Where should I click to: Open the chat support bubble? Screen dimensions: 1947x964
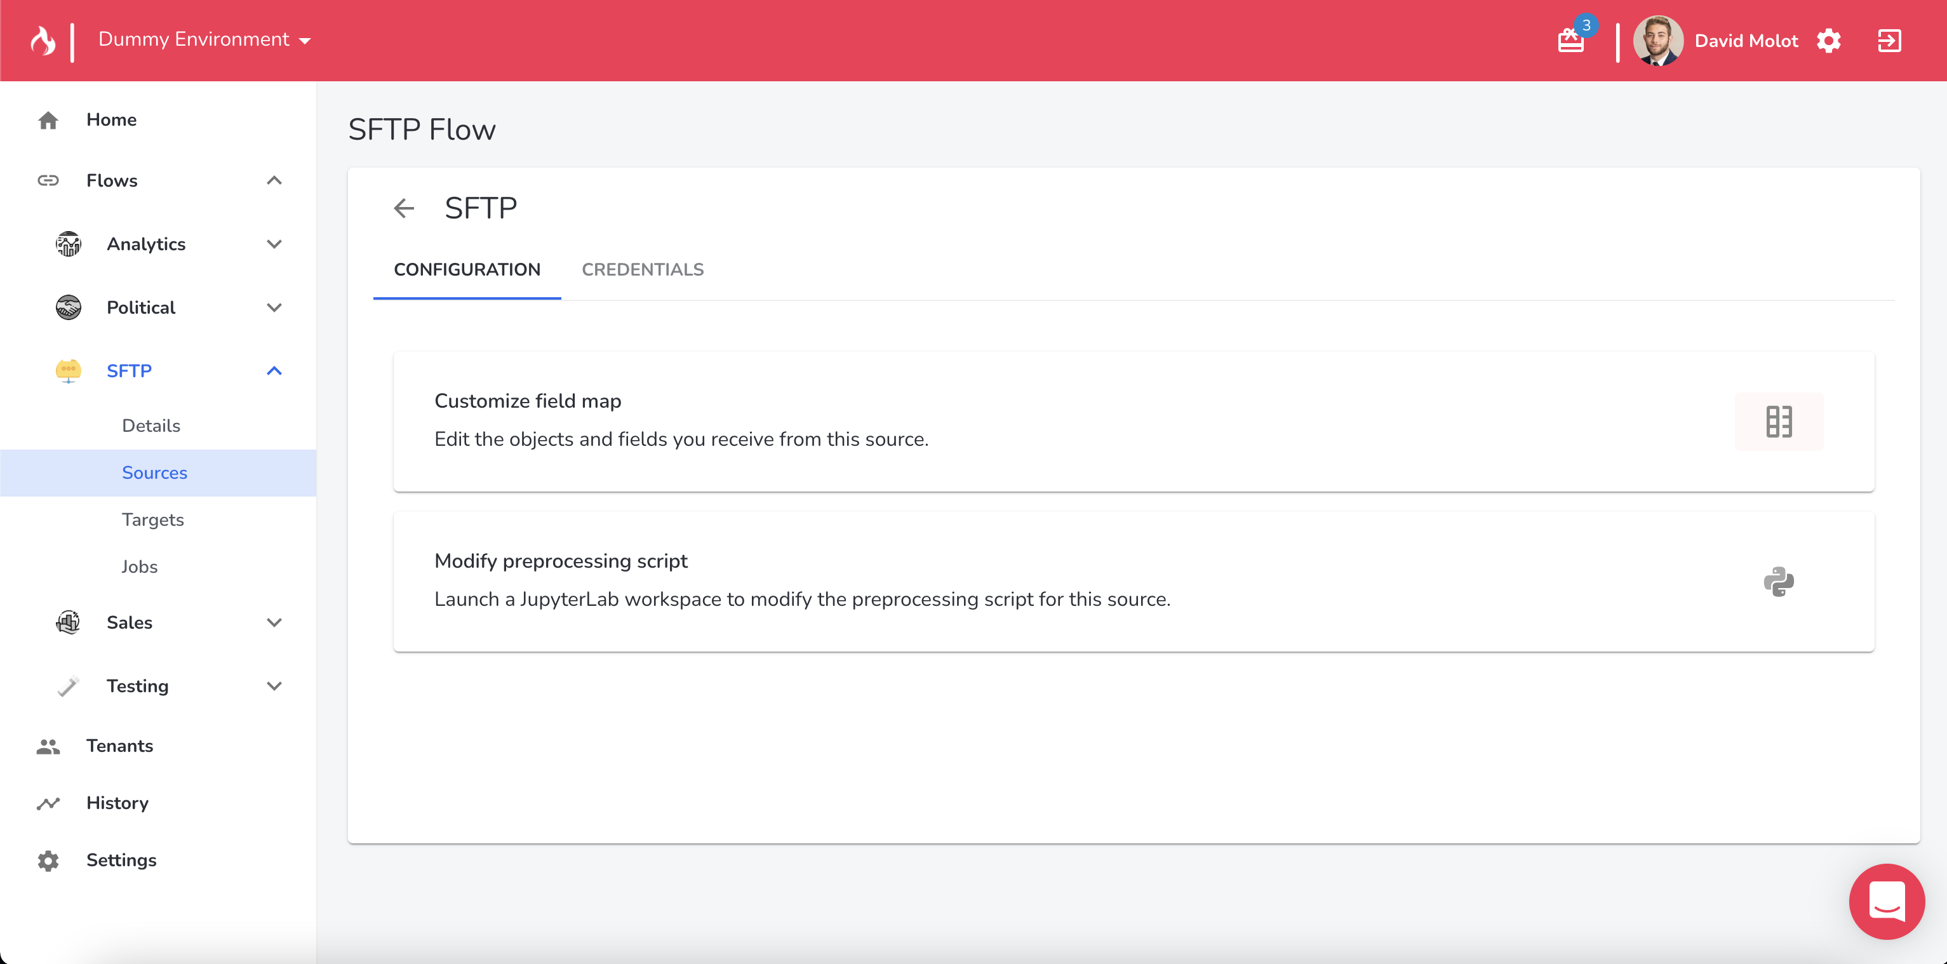(x=1886, y=901)
